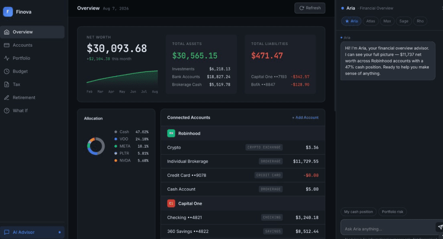Click the AI Advisor chat icon
The image size is (443, 239).
pyautogui.click(x=7, y=232)
